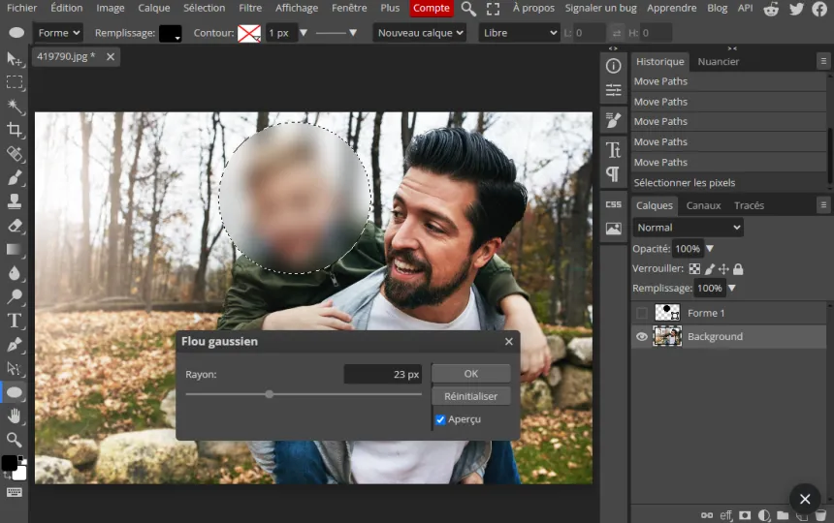Click Signaler un bug
Image resolution: width=834 pixels, height=523 pixels.
tap(600, 8)
